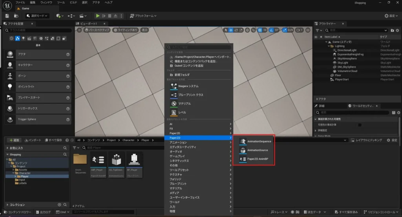This screenshot has height=217, width=402.
Task: Open the Tools menu
Action: coord(61,3)
